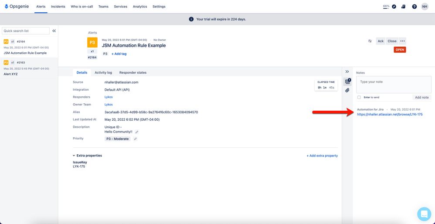Toggle Enter to send checkbox
This screenshot has height=224, width=435.
pyautogui.click(x=359, y=97)
